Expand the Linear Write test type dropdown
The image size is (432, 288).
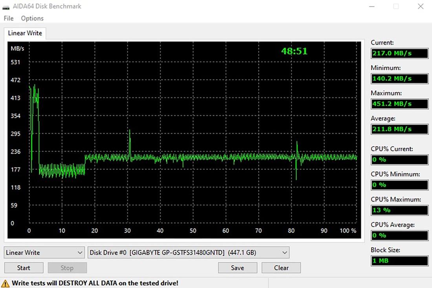pos(44,253)
